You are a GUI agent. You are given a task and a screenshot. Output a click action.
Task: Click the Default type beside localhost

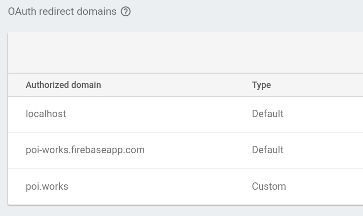click(267, 114)
